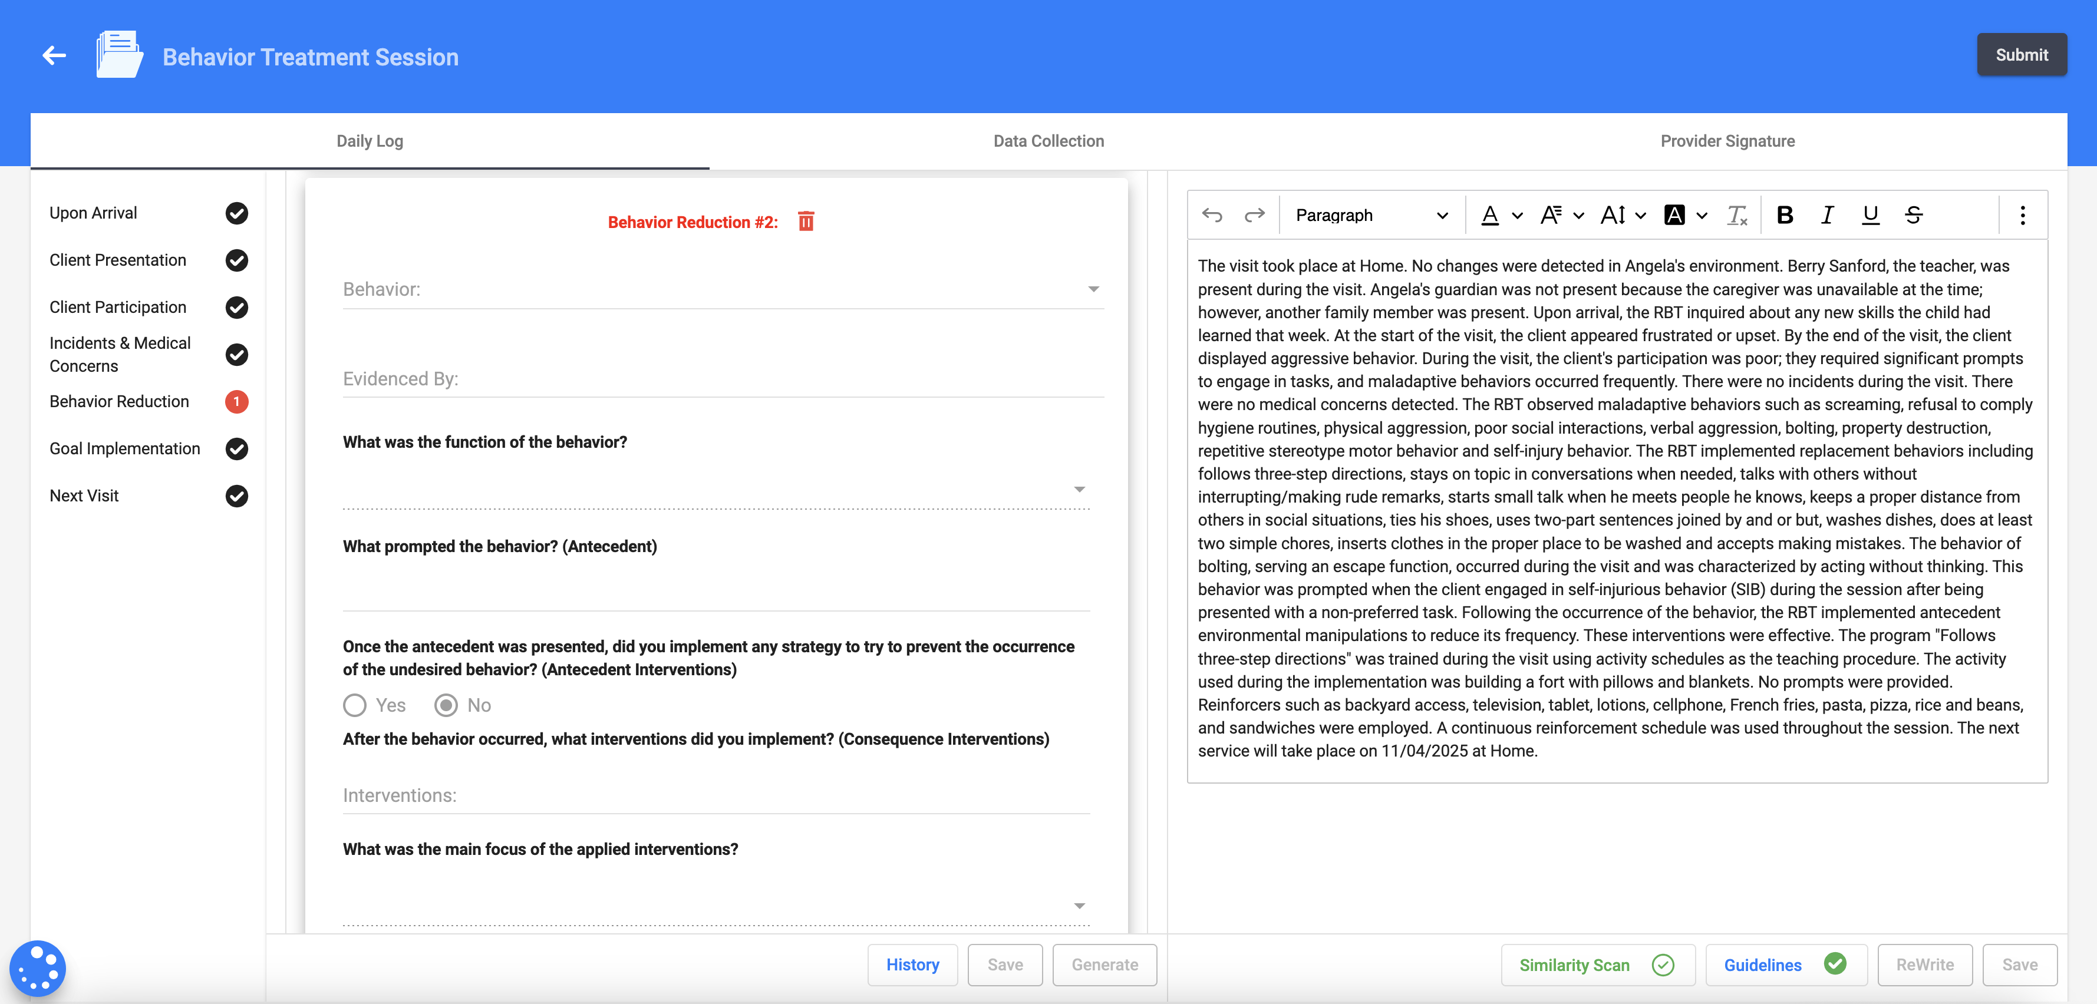The height and width of the screenshot is (1004, 2097).
Task: Click the form Save button beside History
Action: tap(1004, 965)
